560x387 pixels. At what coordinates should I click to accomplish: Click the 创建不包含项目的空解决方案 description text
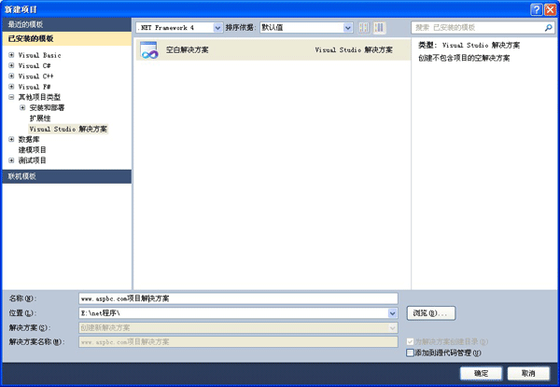pos(464,58)
